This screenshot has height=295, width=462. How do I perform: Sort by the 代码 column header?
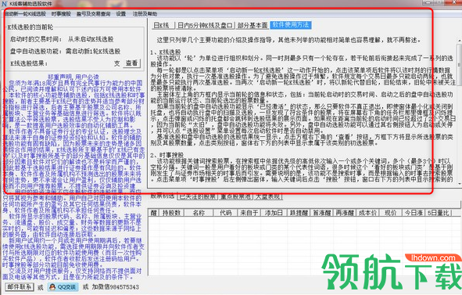coord(225,213)
